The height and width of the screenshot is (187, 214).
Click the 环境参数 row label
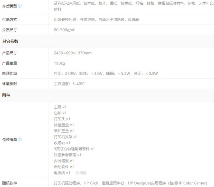click(9, 84)
